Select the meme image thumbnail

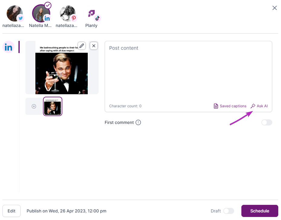point(53,106)
